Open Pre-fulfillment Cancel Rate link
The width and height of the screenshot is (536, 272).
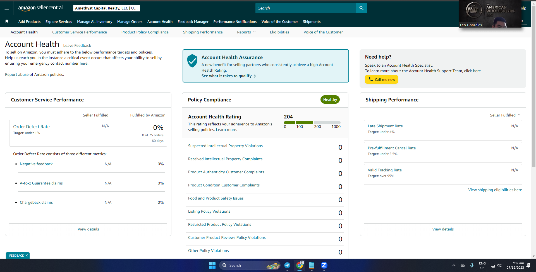click(x=392, y=148)
